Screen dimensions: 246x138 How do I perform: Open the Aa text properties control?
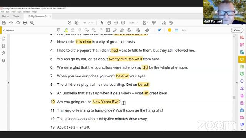tap(184, 30)
